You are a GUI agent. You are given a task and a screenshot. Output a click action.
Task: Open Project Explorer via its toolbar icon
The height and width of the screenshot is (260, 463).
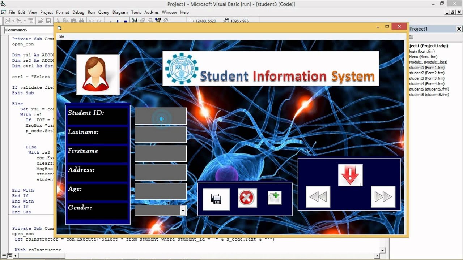[135, 21]
